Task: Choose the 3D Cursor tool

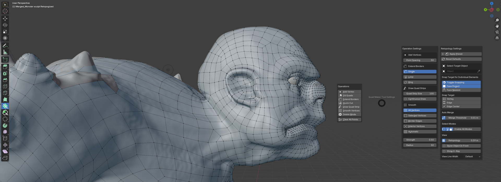Action: pyautogui.click(x=5, y=11)
